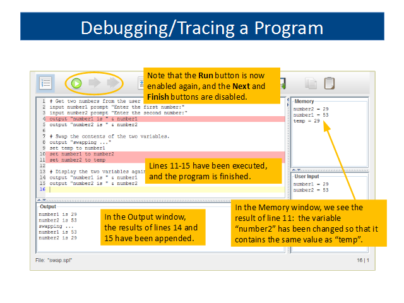Click status bar File: "swap.spl"
The image size is (404, 303).
[54, 260]
